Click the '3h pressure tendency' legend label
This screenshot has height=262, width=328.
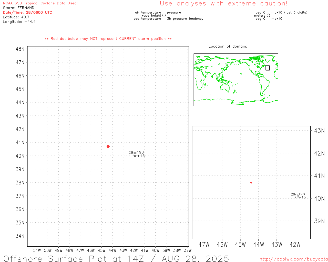click(x=185, y=19)
